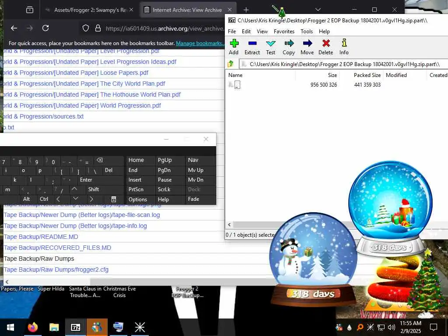Open The City World Plan.pdf link
This screenshot has width=448, height=336.
(x=84, y=84)
